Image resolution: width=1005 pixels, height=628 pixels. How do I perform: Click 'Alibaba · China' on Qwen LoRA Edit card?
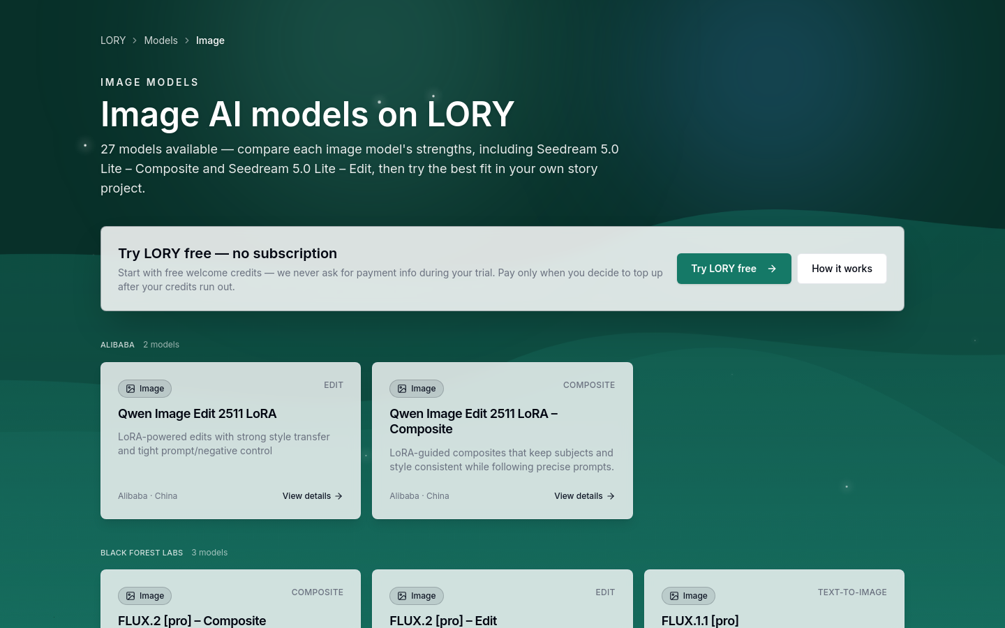(147, 496)
